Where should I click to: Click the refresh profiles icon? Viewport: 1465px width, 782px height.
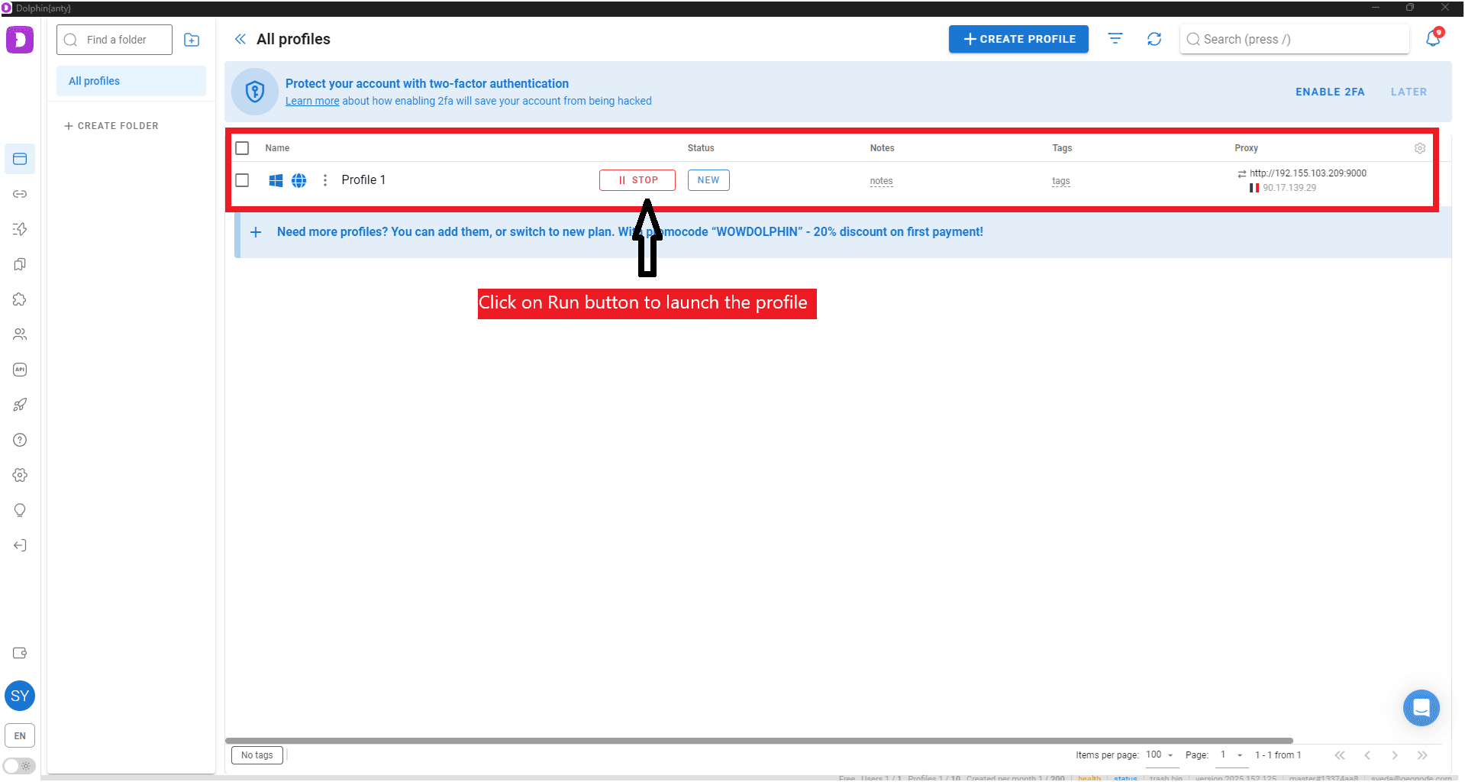click(1154, 39)
